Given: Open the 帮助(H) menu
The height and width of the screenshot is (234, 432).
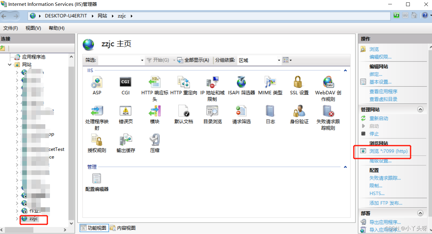Looking at the screenshot, I should pos(56,28).
